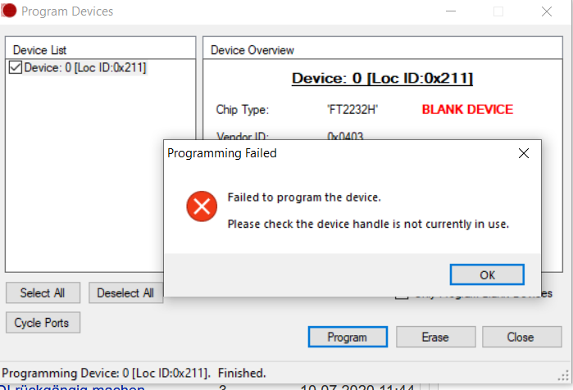The image size is (573, 390).
Task: Click the Programming Device status bar message
Action: click(x=134, y=373)
